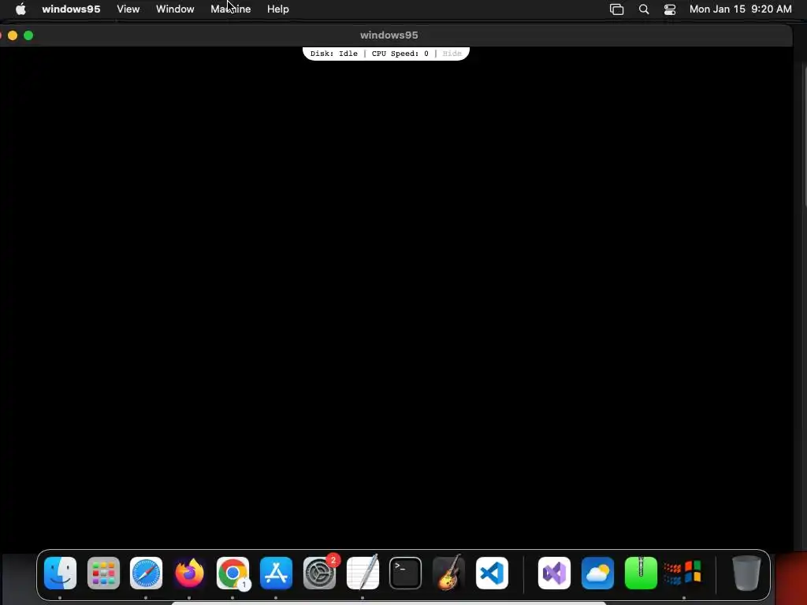Screen dimensions: 807x605
Task: Launch Terminal from the Dock
Action: pos(406,573)
